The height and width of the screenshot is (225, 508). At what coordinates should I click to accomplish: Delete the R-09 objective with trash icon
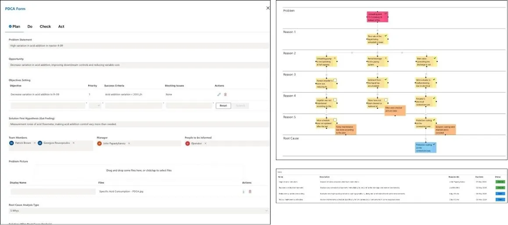pos(225,95)
